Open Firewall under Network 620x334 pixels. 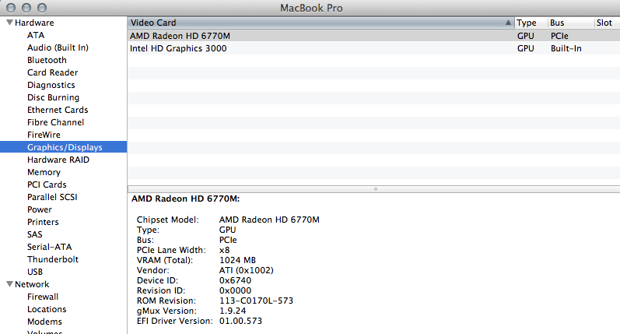43,297
